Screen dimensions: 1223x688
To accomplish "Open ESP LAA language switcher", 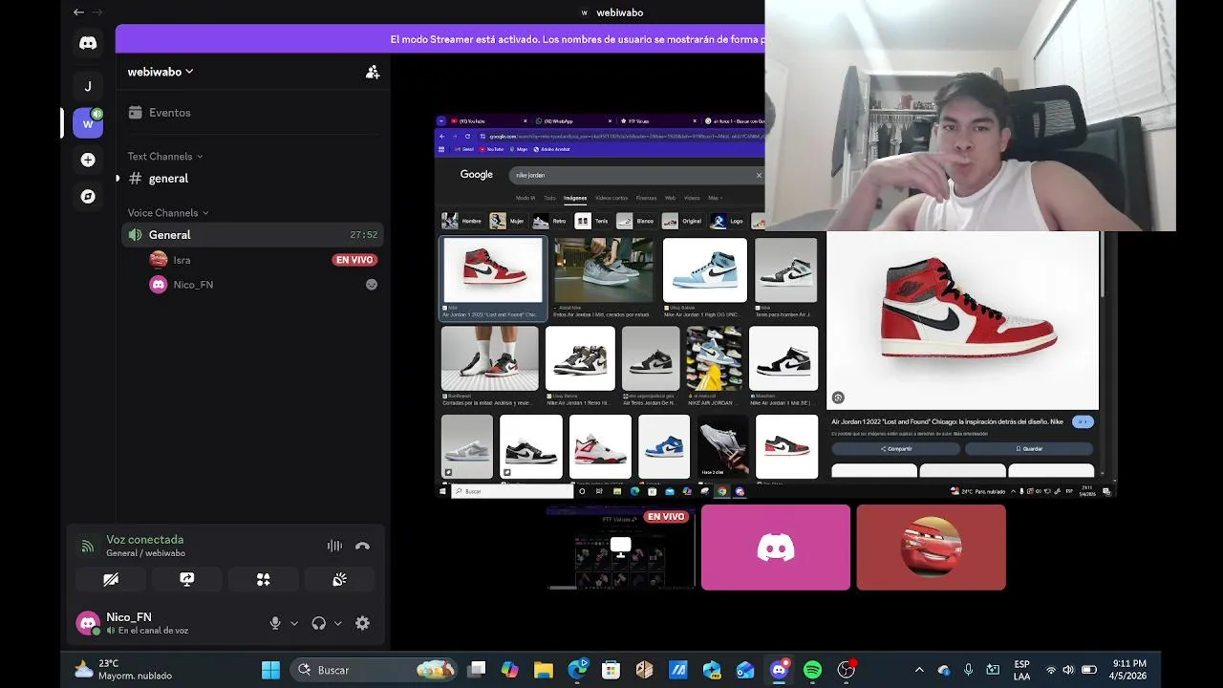I will (x=1021, y=670).
